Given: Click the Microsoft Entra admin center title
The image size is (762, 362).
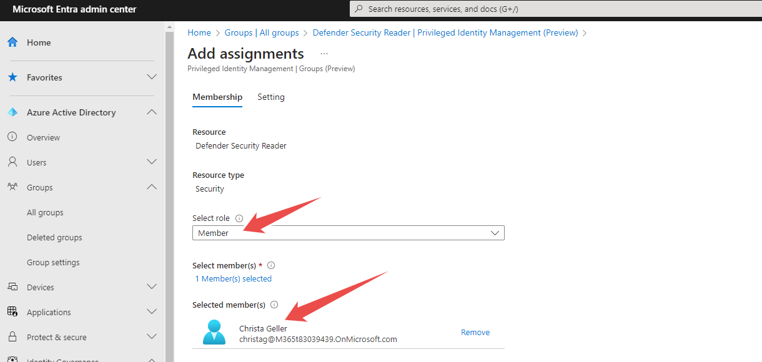Looking at the screenshot, I should pyautogui.click(x=74, y=9).
